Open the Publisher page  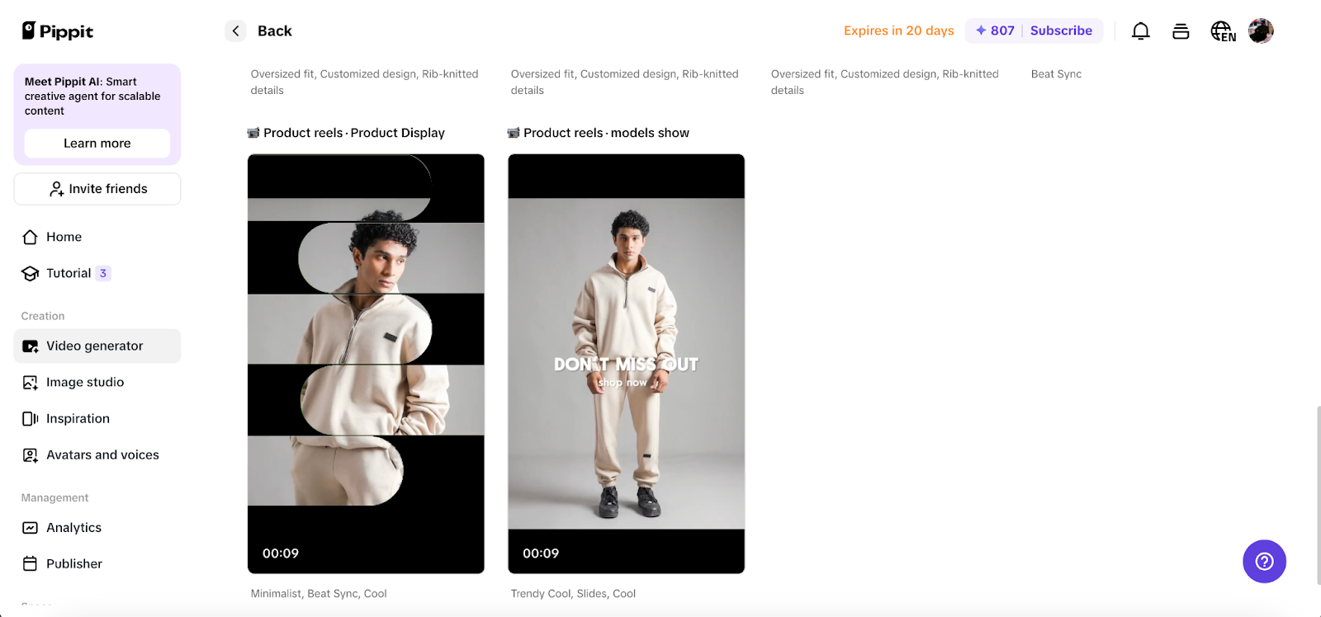click(x=74, y=564)
